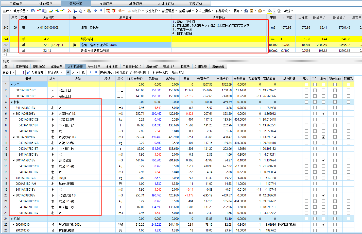Uncheck 拆分 checkbox in row 6 水泥砂浆 1:3
Viewport: 362px width, 234px height.
pyautogui.click(x=323, y=114)
